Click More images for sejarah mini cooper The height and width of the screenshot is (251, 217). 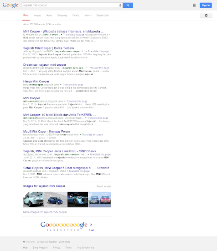coord(45,212)
